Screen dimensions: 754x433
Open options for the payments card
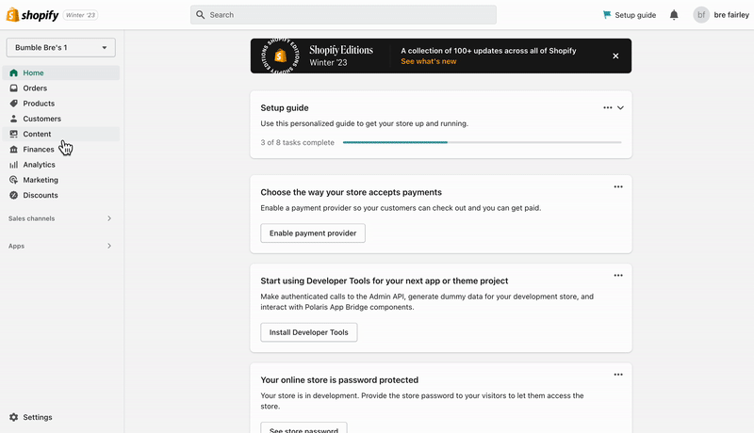tap(618, 186)
